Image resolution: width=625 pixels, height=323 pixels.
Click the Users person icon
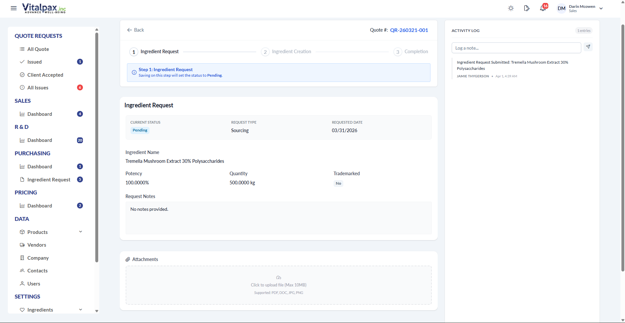coord(22,284)
